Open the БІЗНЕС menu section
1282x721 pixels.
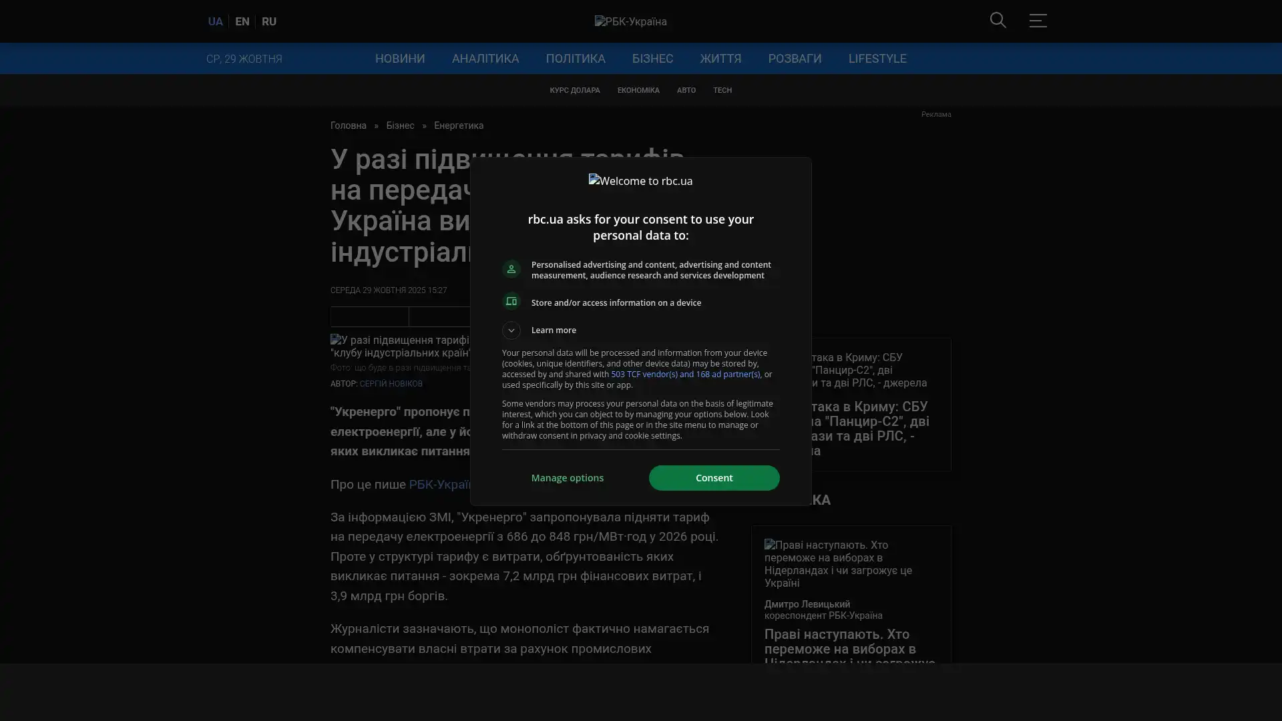(x=652, y=59)
